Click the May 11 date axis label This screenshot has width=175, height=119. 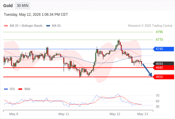[x=64, y=114]
